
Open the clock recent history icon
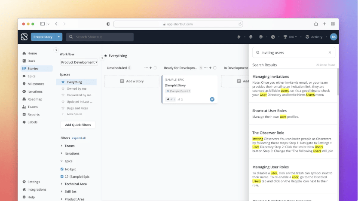(273, 37)
